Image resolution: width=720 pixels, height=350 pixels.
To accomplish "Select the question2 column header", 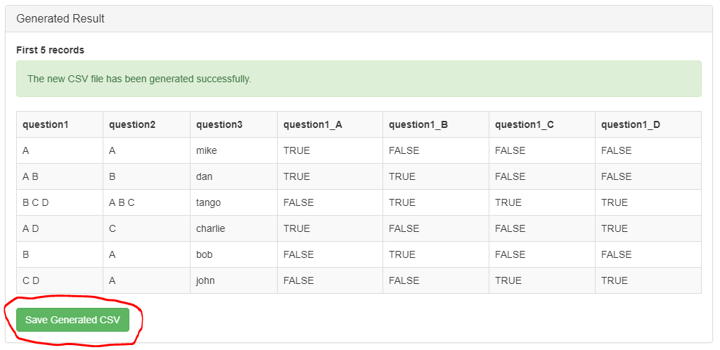I will (x=132, y=124).
